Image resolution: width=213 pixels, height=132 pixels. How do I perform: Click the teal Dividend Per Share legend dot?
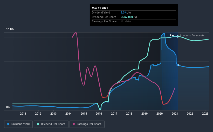pos(38,124)
